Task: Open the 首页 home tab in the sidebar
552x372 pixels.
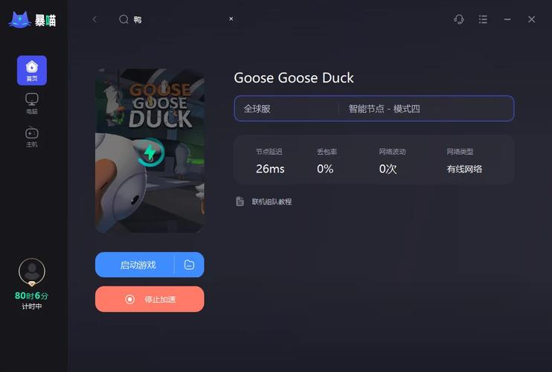Action: [32, 71]
